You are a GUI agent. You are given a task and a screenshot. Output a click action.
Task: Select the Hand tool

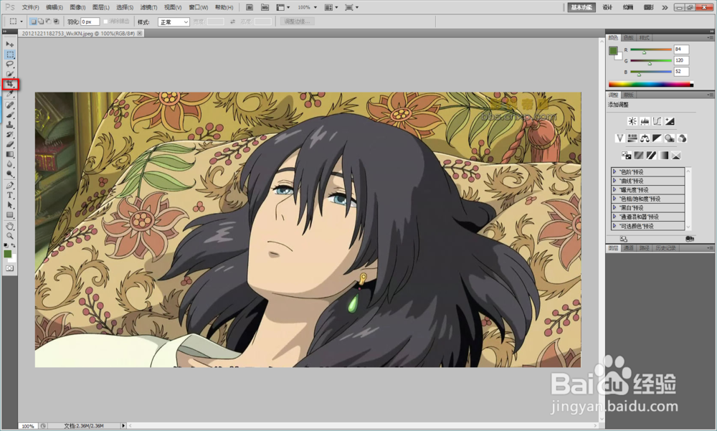click(9, 226)
